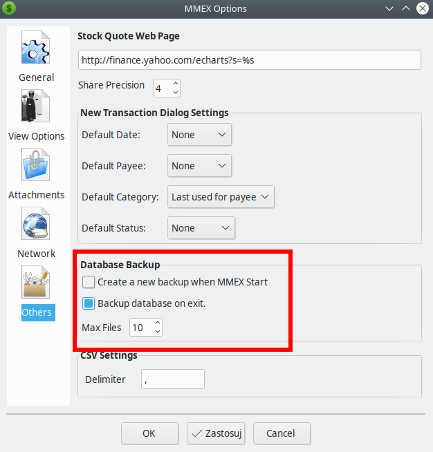Click the Stock Quote Web Page heading
Image resolution: width=433 pixels, height=452 pixels.
129,36
